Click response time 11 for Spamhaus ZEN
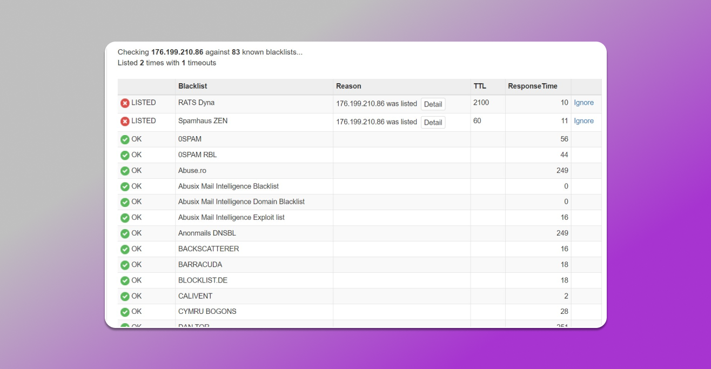Viewport: 711px width, 369px height. (564, 121)
